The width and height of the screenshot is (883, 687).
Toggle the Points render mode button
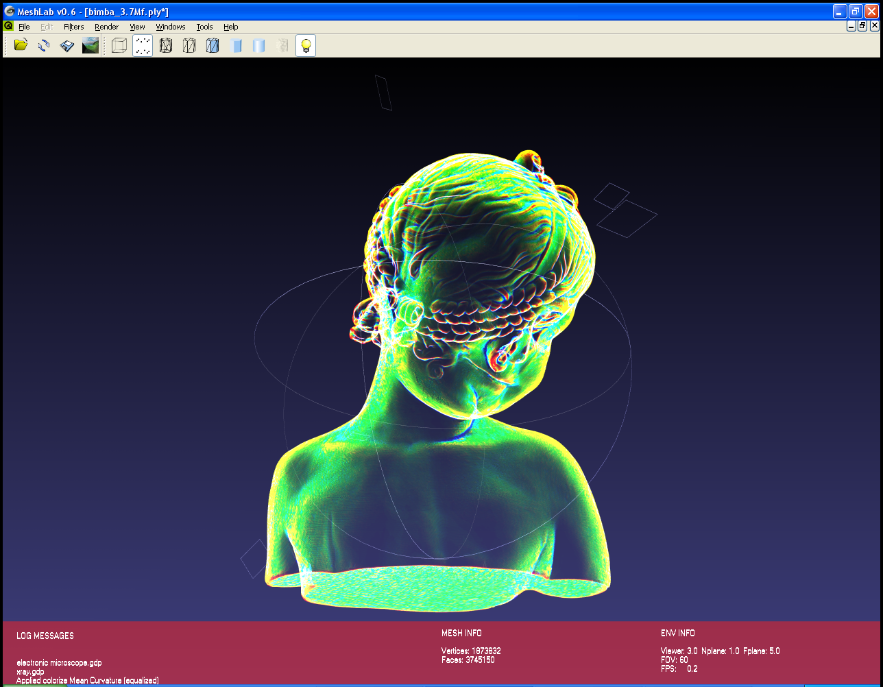(x=143, y=46)
